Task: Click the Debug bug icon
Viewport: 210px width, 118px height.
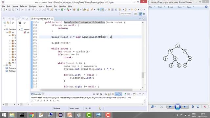Action: pos(56,10)
